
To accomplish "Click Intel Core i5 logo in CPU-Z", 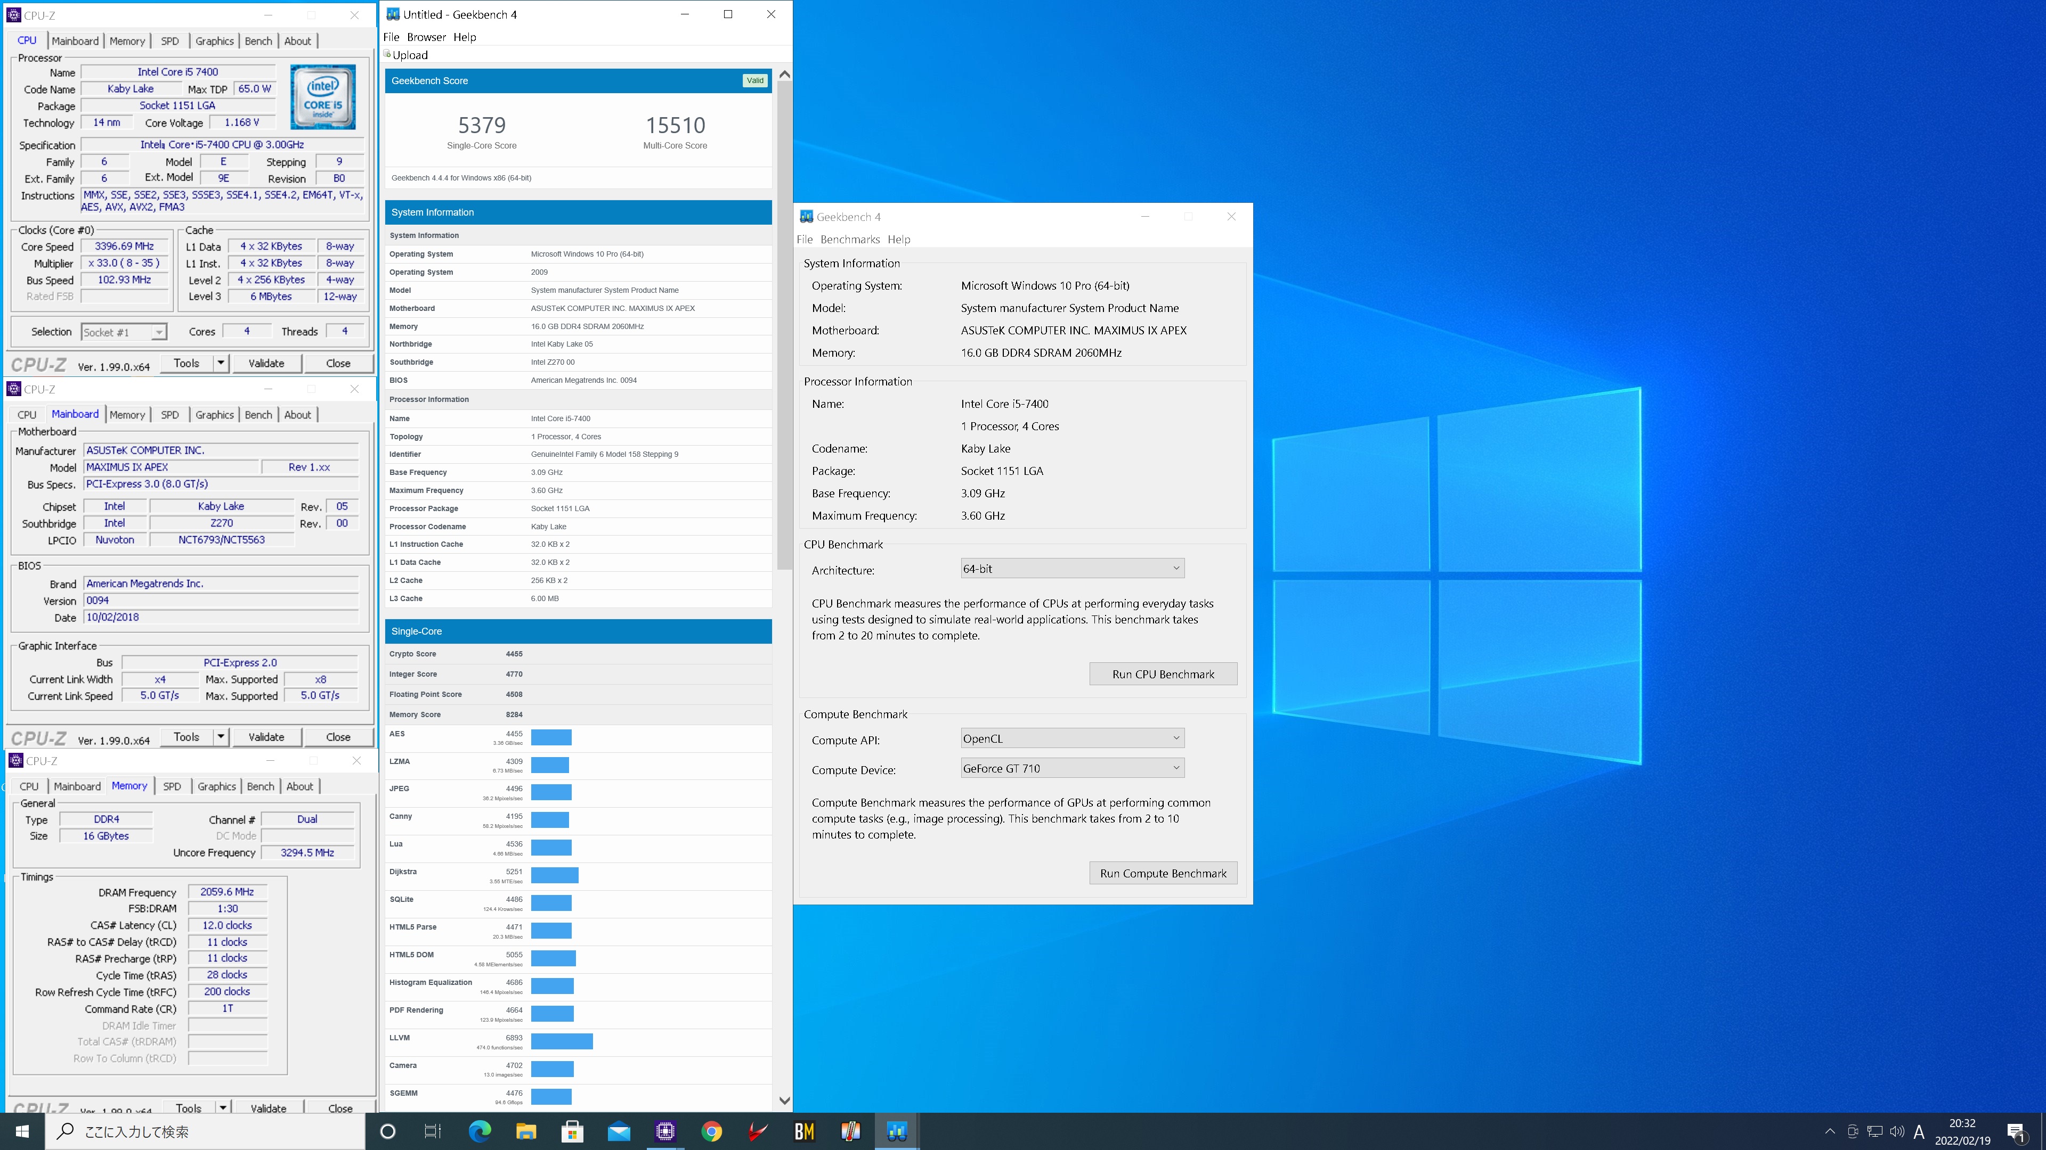I will point(322,97).
